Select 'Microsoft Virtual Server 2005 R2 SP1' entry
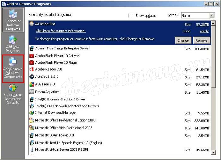Screen dimensions: 221x160 coord(62,150)
